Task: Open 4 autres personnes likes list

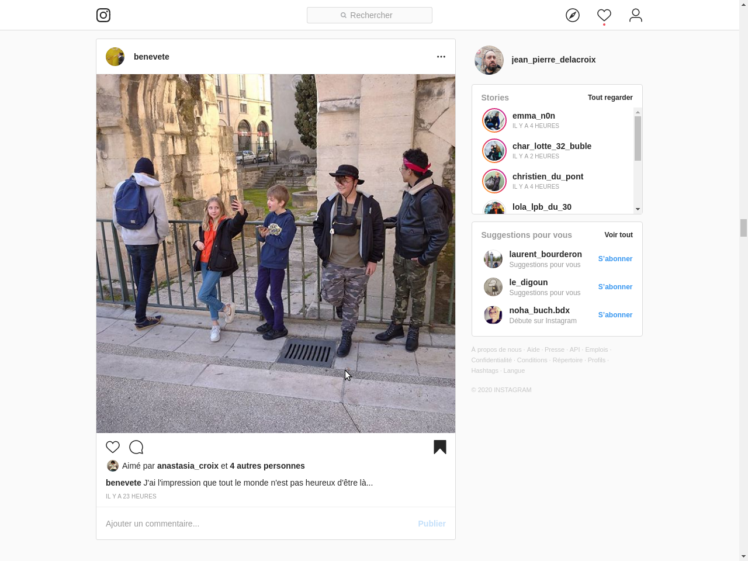Action: coord(267,466)
